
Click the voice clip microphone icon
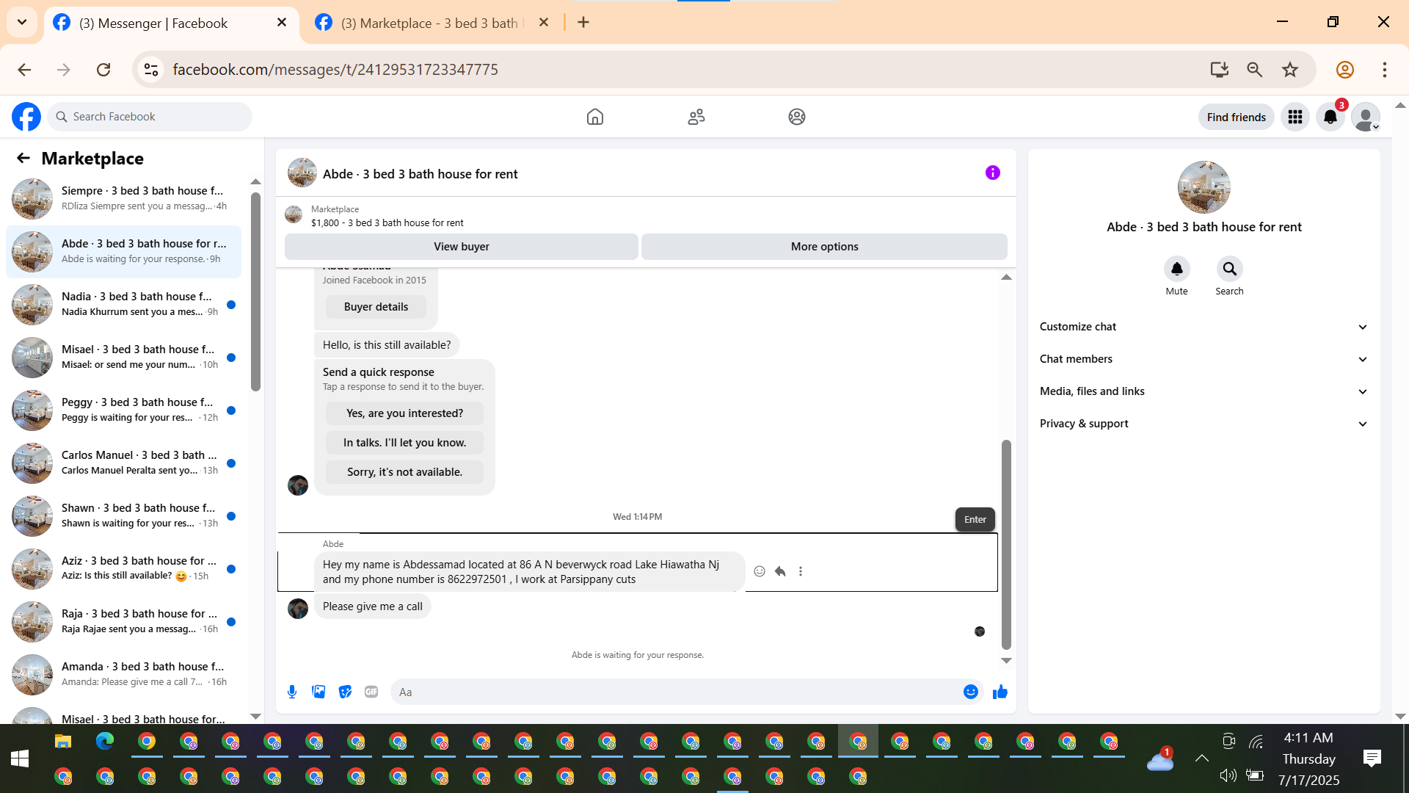pyautogui.click(x=292, y=692)
